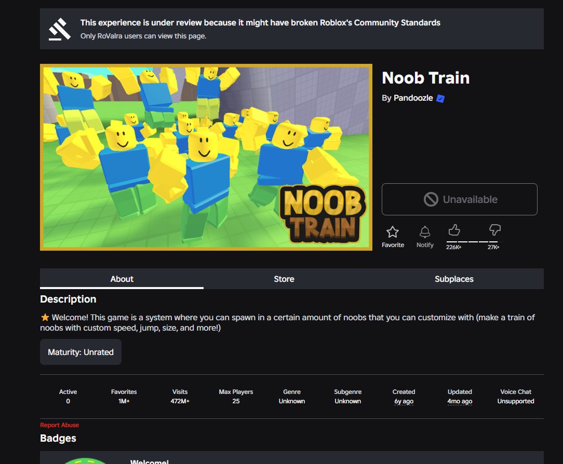The image size is (563, 464).
Task: Click the Visits '472M+' value
Action: [x=180, y=401]
